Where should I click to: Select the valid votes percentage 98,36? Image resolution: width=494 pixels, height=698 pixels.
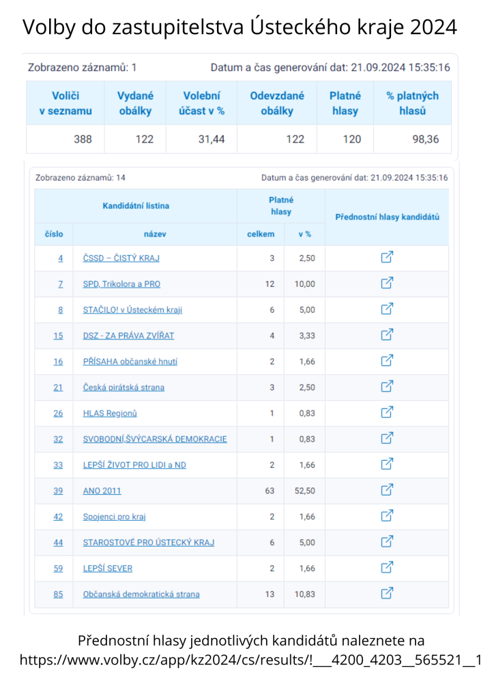pos(425,139)
